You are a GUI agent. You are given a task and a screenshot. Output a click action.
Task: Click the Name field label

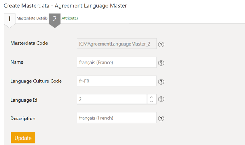[17, 62]
